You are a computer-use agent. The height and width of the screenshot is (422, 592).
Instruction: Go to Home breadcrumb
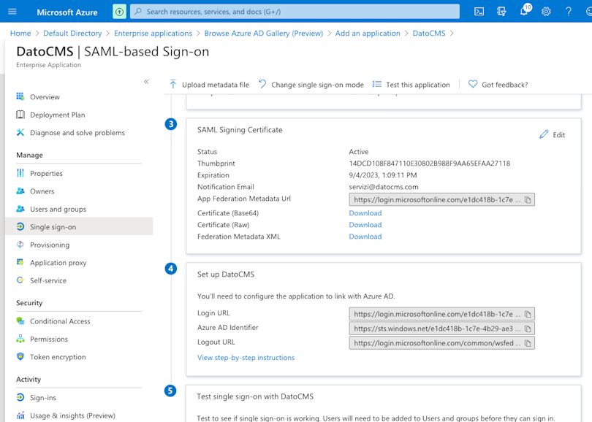20,33
